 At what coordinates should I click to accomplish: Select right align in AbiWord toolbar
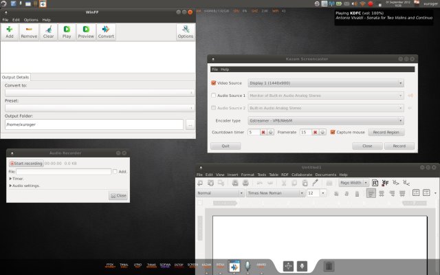[x=392, y=193]
